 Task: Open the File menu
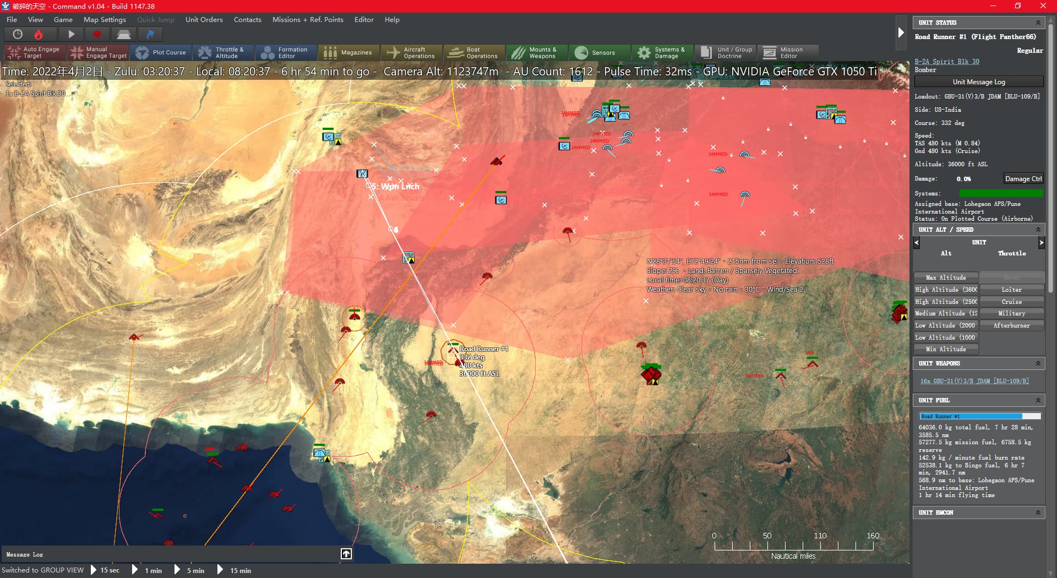12,19
